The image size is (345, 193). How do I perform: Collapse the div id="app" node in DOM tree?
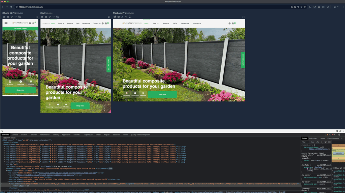5,164
